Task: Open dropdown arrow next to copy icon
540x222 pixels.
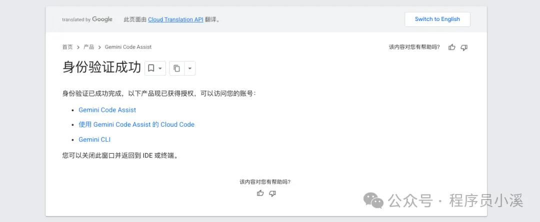Action: pyautogui.click(x=190, y=68)
